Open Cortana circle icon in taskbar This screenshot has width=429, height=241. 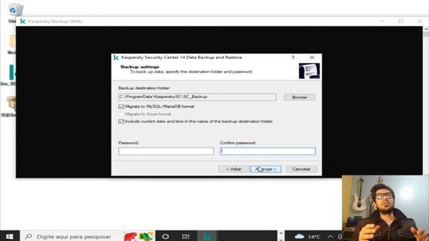(x=166, y=236)
